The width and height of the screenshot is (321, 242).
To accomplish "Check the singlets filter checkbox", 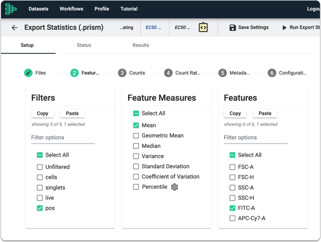I will [39, 188].
